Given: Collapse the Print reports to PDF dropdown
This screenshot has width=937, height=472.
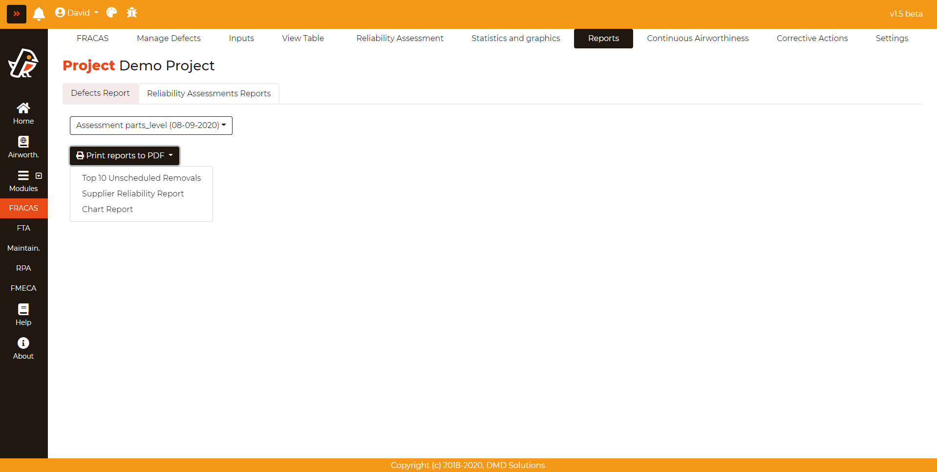Looking at the screenshot, I should click(125, 155).
